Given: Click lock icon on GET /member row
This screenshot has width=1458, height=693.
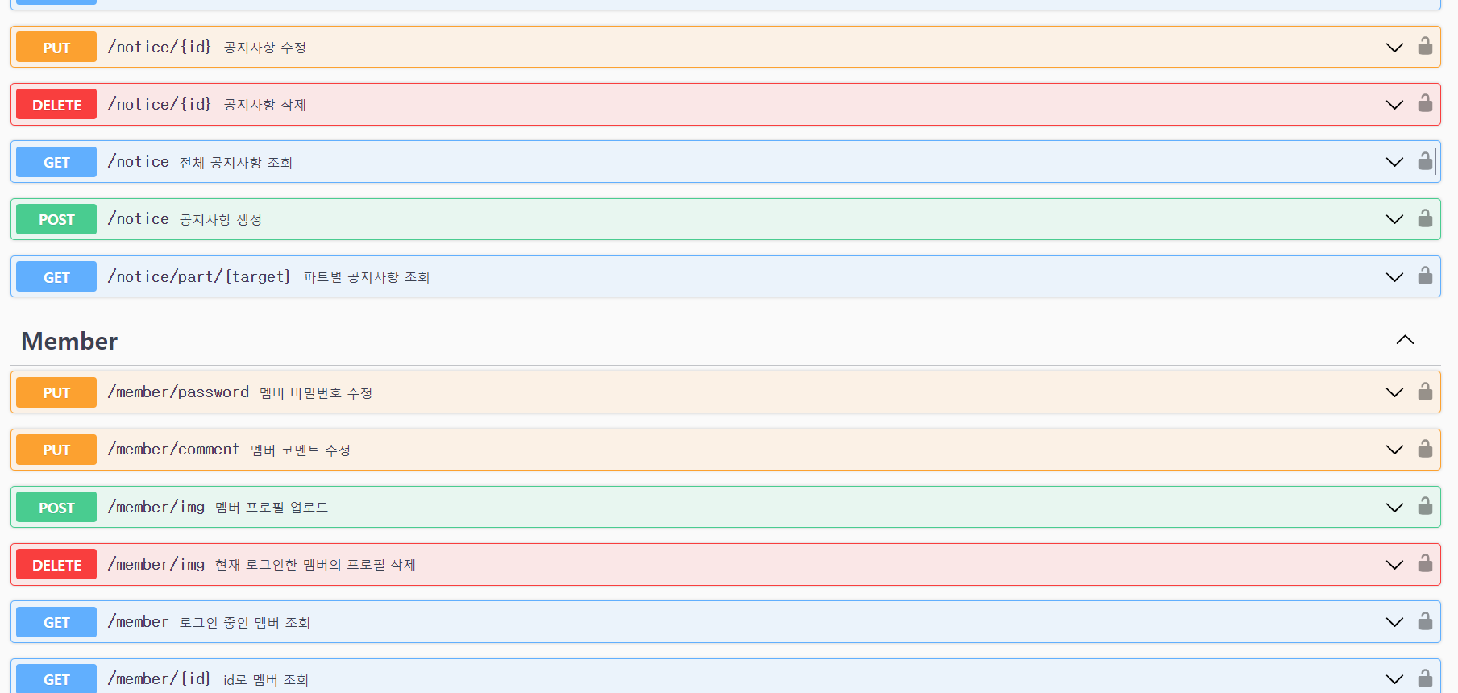Looking at the screenshot, I should click(1425, 621).
